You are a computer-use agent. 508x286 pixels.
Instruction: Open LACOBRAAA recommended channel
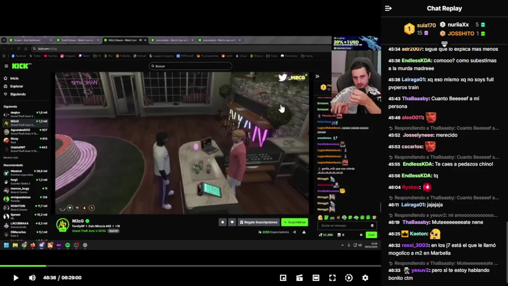(25, 225)
